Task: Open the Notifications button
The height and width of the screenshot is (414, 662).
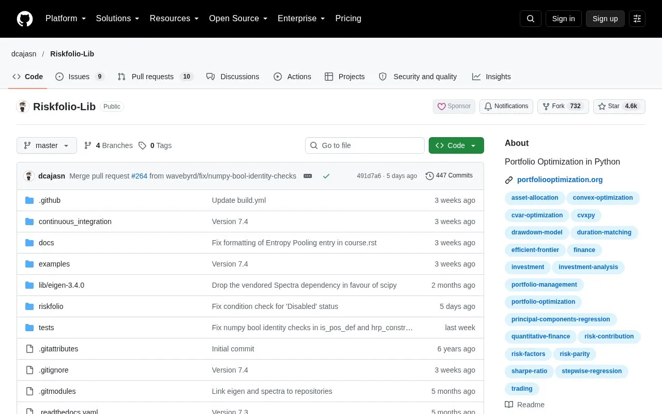Action: point(506,106)
